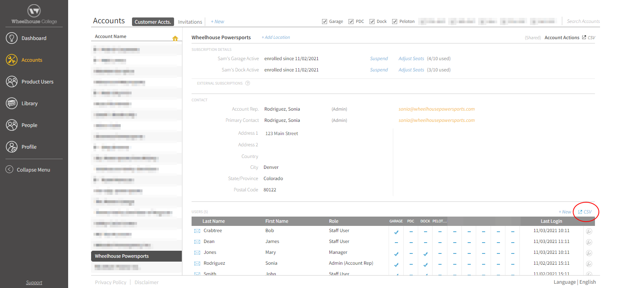
Task: Switch to Customer Accts. tab
Action: 153,22
